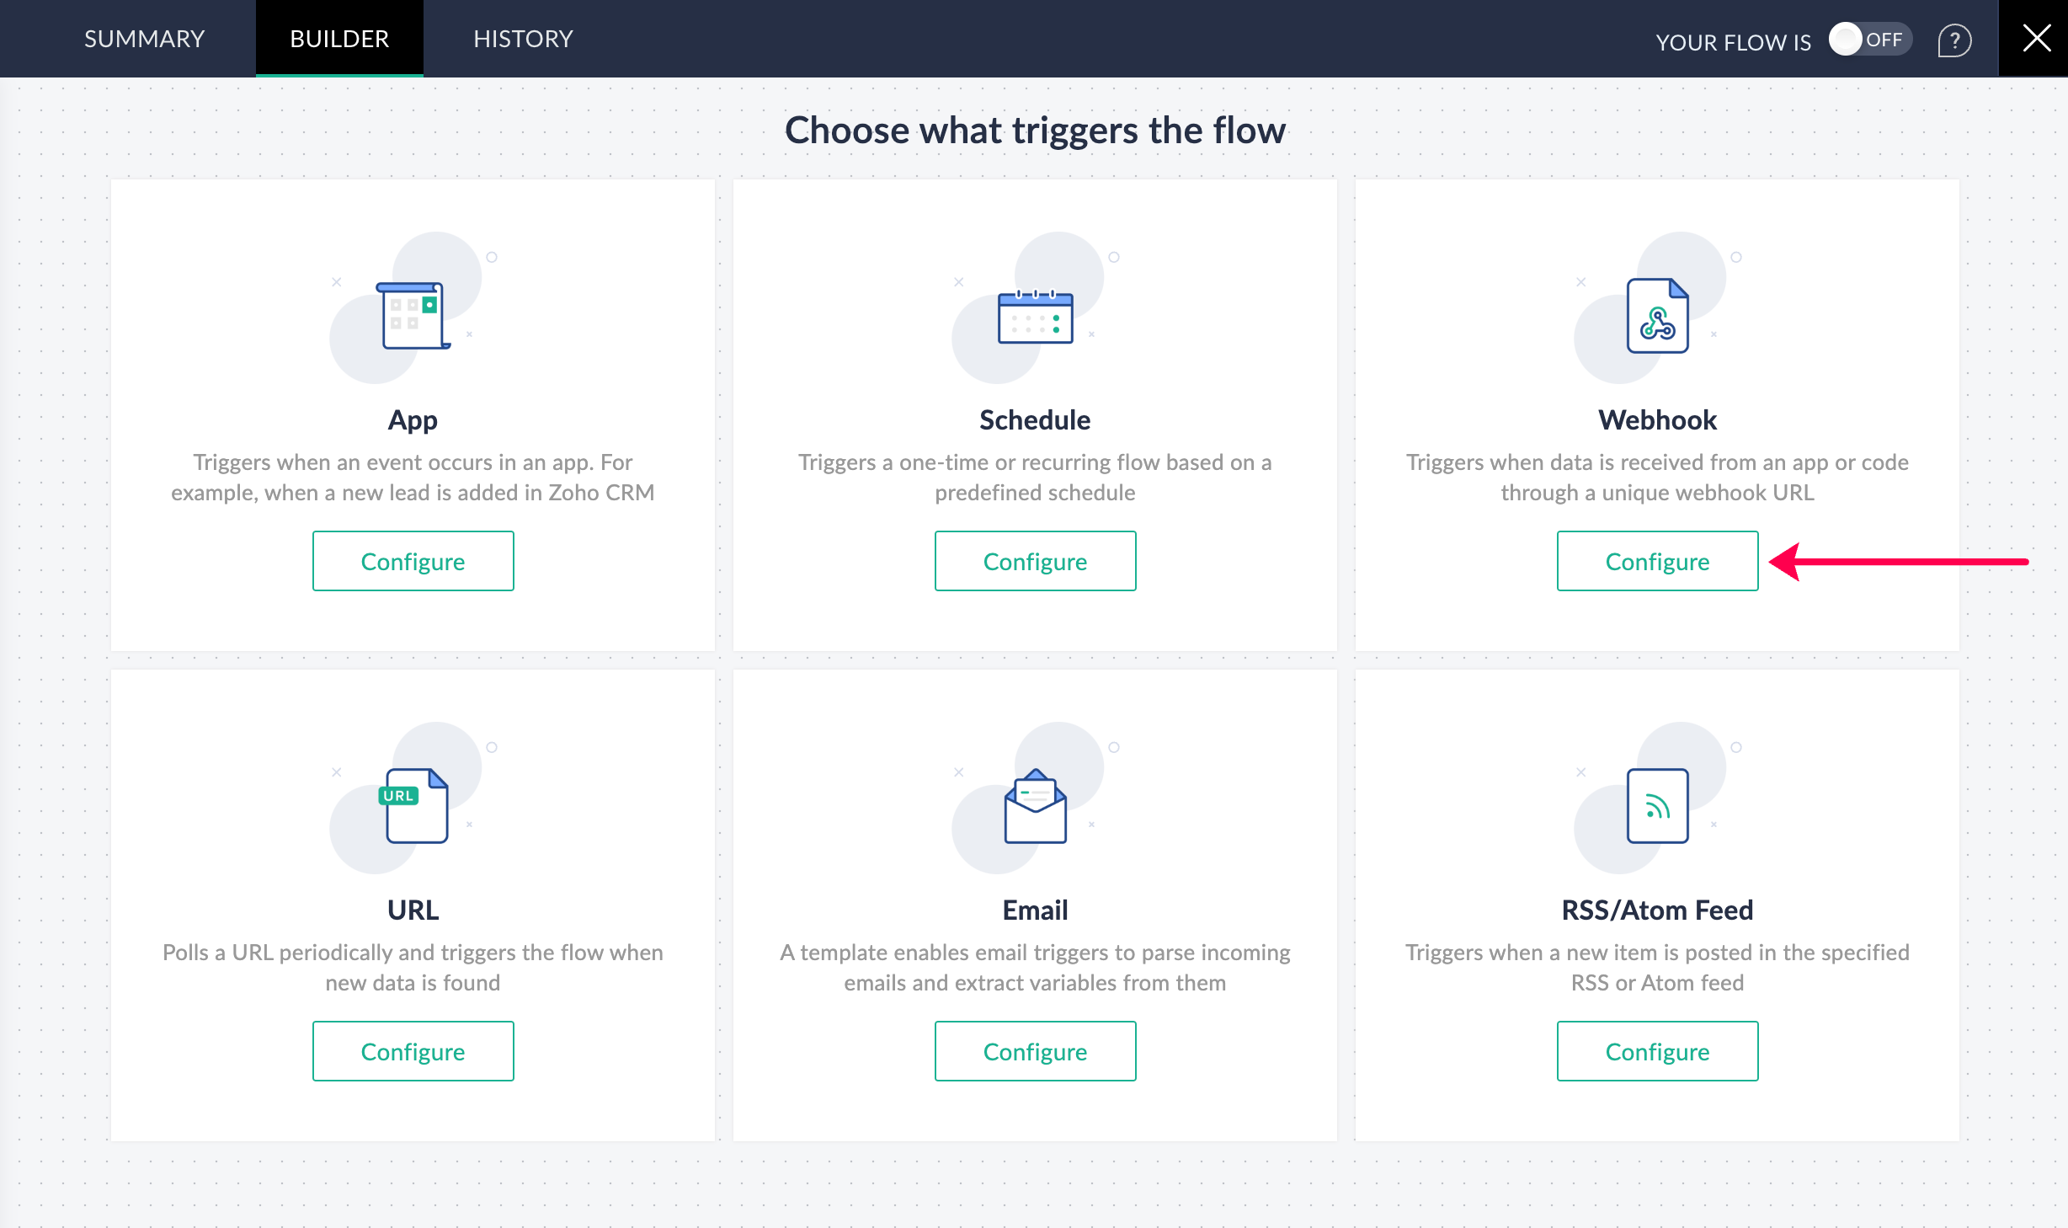The image size is (2068, 1228).
Task: Select the Builder tab
Action: (339, 39)
